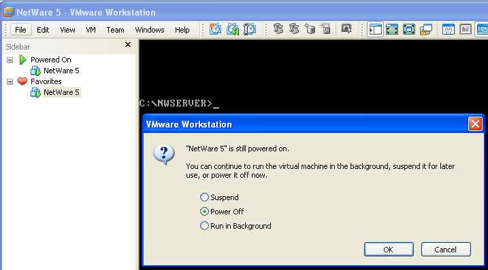This screenshot has width=488, height=270.
Task: Collapse the Favorites tree group
Action: tap(10, 81)
